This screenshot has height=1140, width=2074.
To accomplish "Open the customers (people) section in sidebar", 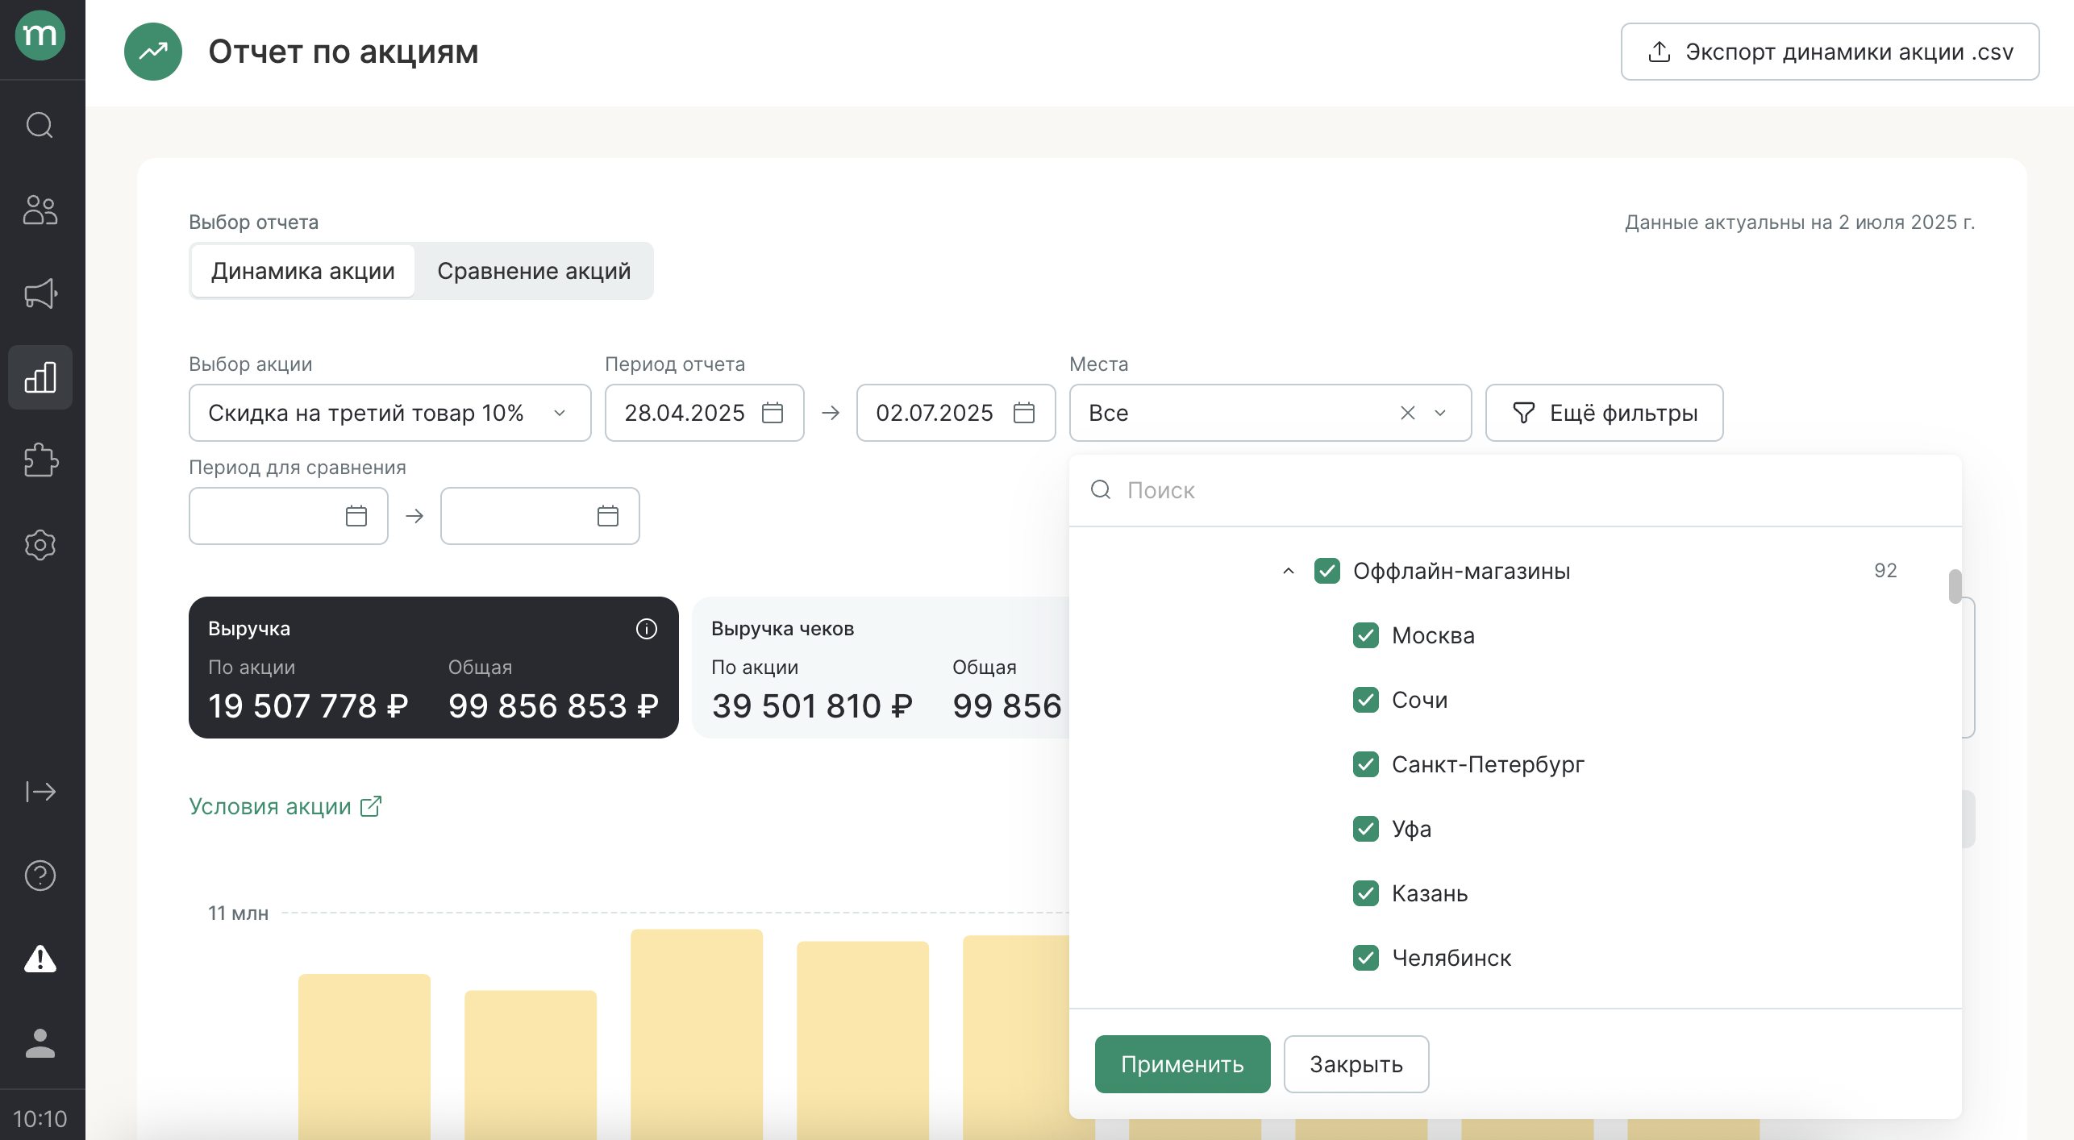I will 40,210.
